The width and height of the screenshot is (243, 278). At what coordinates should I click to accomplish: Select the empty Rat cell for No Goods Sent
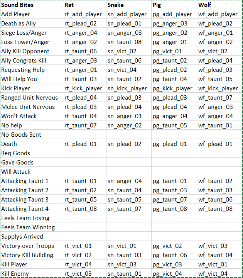pos(84,135)
